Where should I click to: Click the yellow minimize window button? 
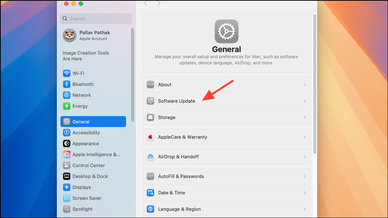click(74, 4)
